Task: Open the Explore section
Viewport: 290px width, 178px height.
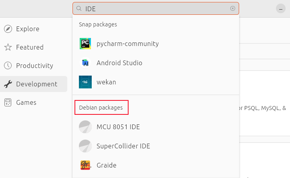Action: [x=28, y=29]
